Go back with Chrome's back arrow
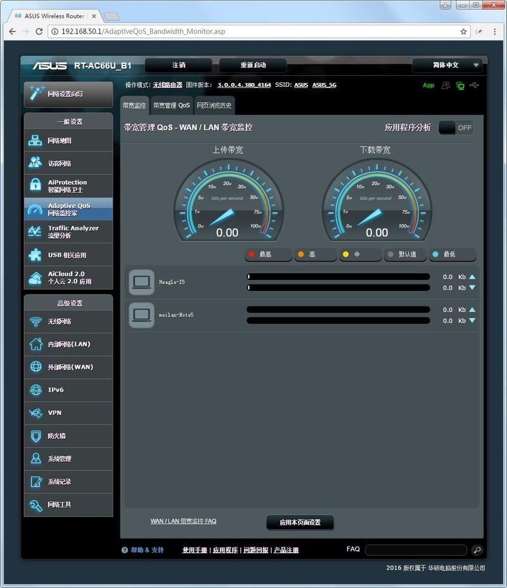The width and height of the screenshot is (507, 588). pyautogui.click(x=13, y=32)
